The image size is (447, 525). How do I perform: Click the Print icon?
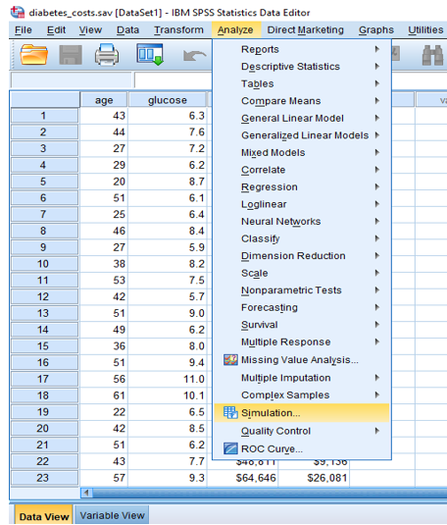[107, 55]
